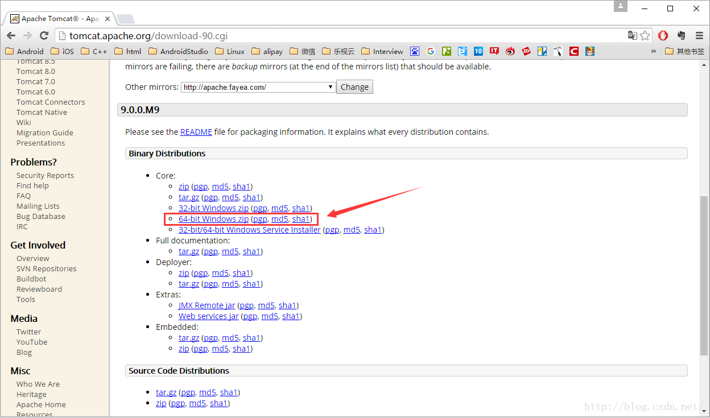The height and width of the screenshot is (418, 710).
Task: Download the 32-bit/64-bit Windows Service Installer
Action: (x=250, y=230)
